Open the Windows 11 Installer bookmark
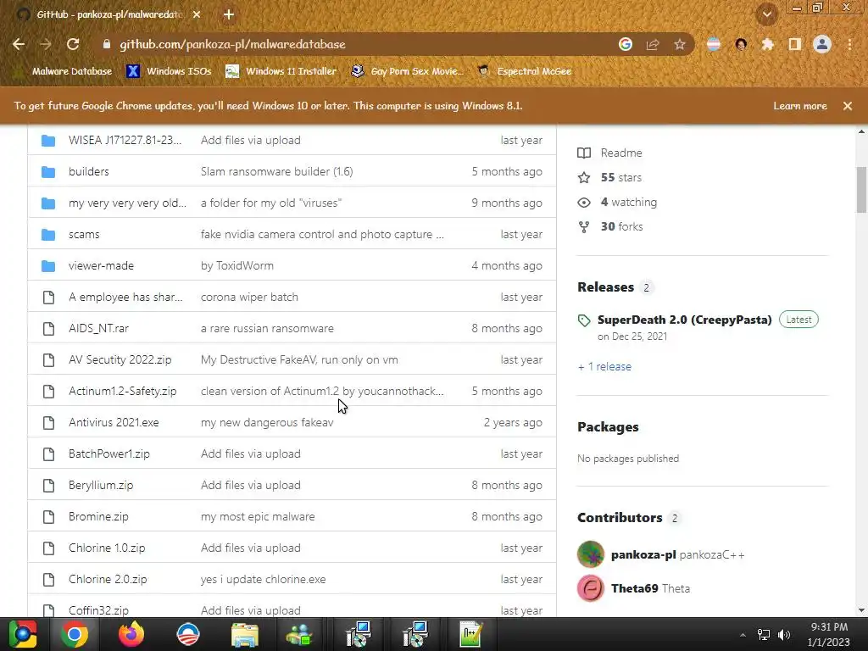868x651 pixels. (281, 71)
